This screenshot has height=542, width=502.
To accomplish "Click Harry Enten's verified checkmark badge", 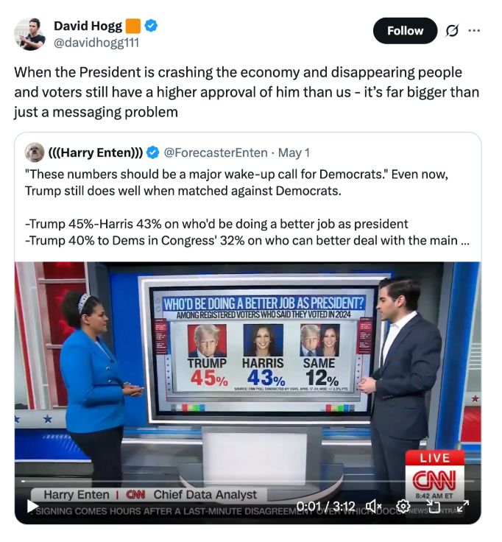I will coord(152,152).
